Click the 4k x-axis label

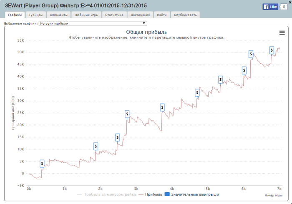point(172,189)
